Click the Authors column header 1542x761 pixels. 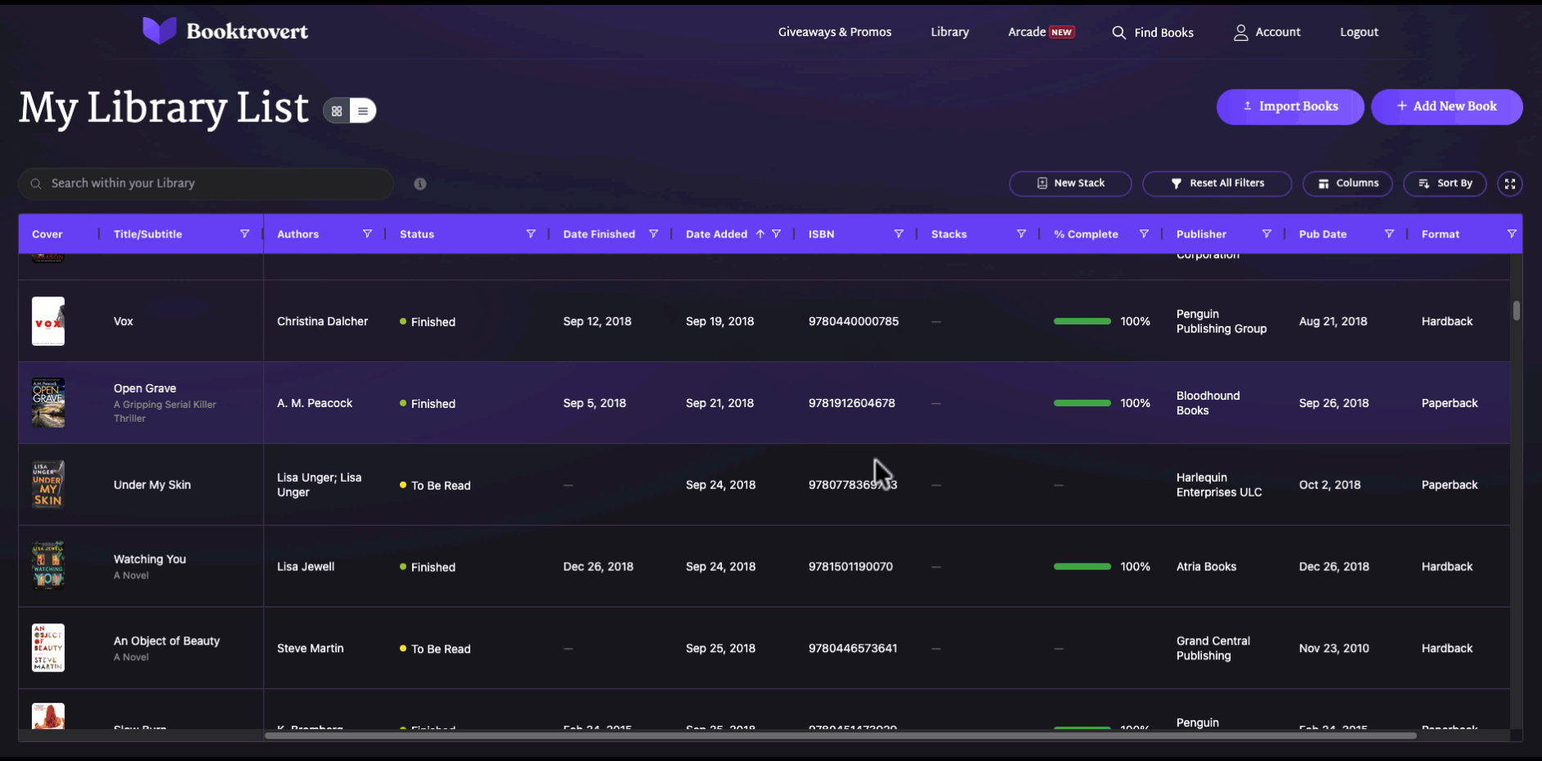click(x=297, y=234)
